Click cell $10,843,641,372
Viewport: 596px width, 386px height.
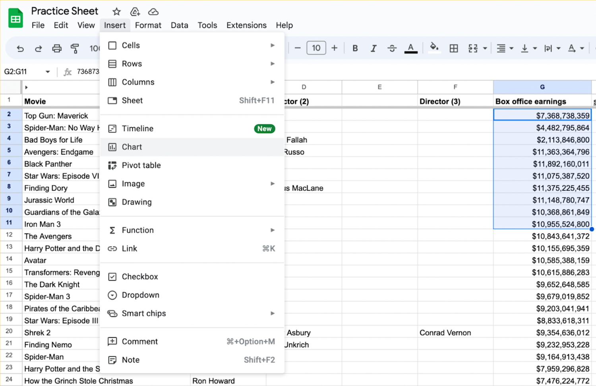click(x=542, y=236)
